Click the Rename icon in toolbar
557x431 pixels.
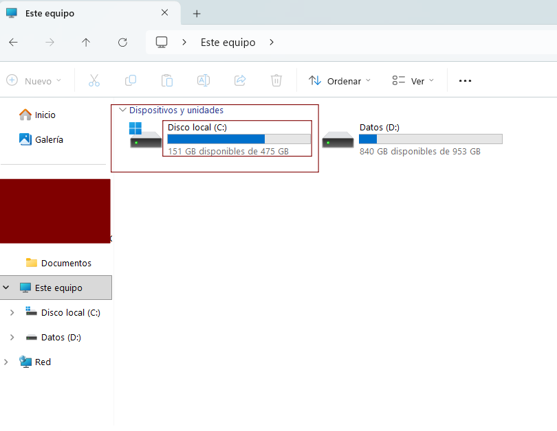pyautogui.click(x=204, y=80)
